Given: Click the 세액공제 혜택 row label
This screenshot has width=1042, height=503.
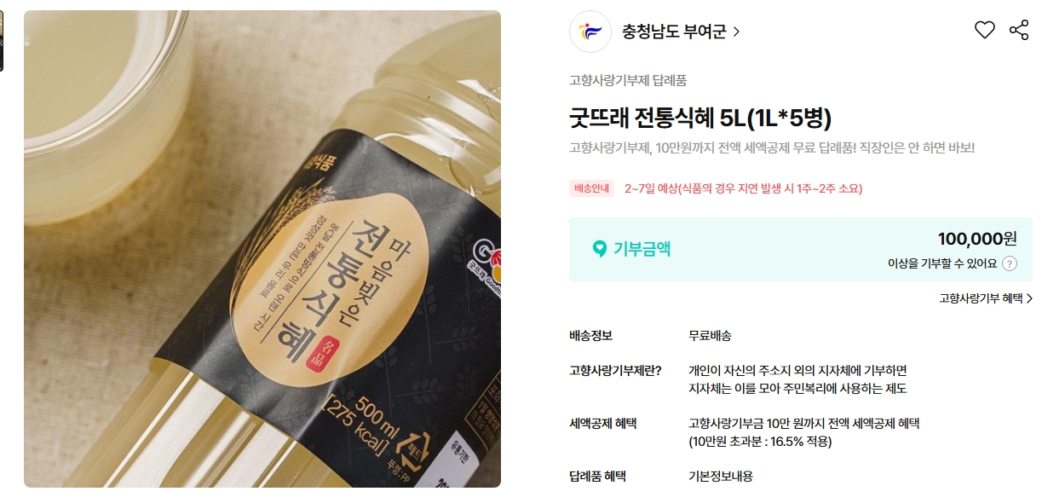Looking at the screenshot, I should tap(602, 424).
